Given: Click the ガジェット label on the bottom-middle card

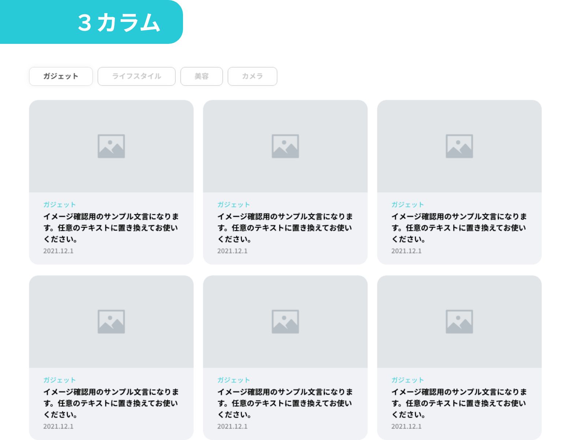Looking at the screenshot, I should (234, 380).
